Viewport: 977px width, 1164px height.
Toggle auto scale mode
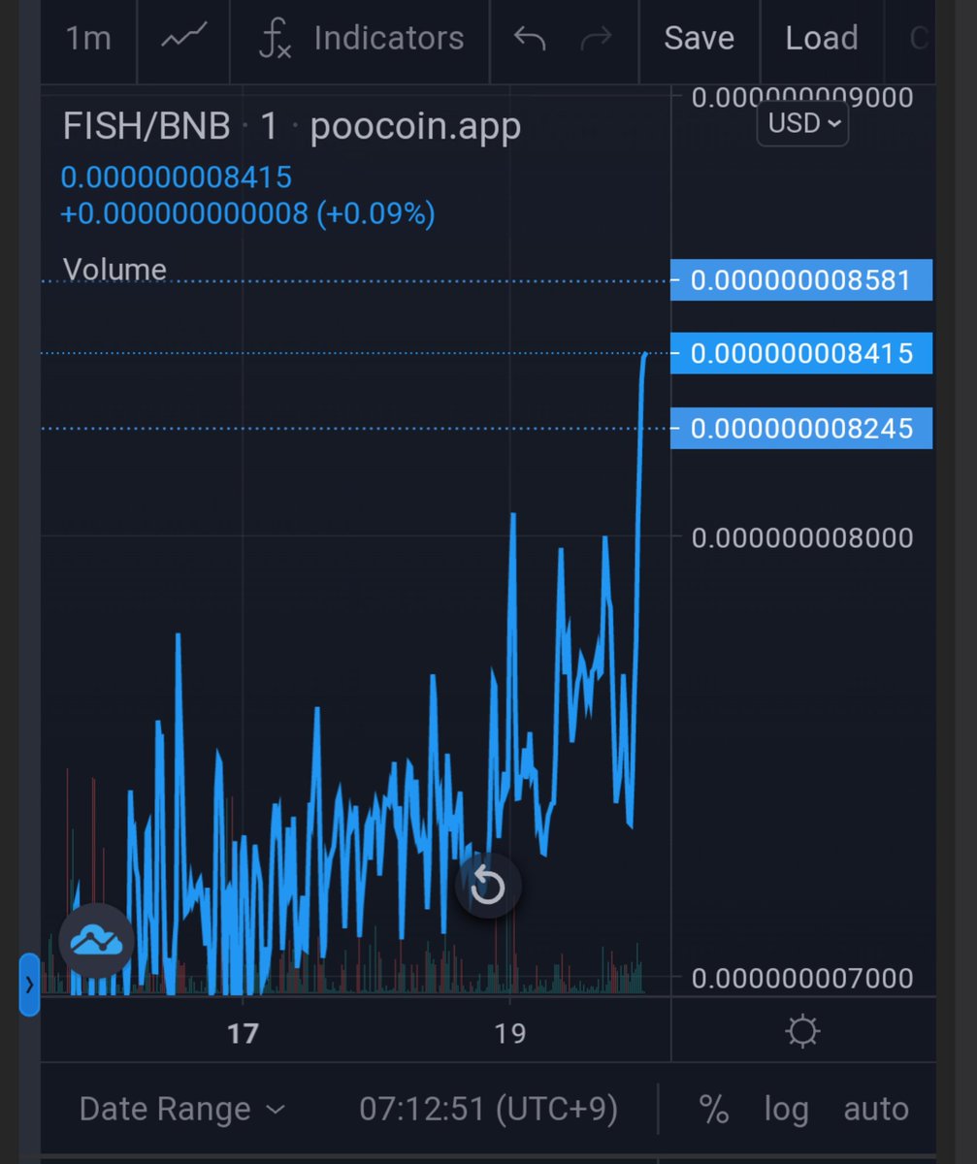click(x=876, y=1109)
